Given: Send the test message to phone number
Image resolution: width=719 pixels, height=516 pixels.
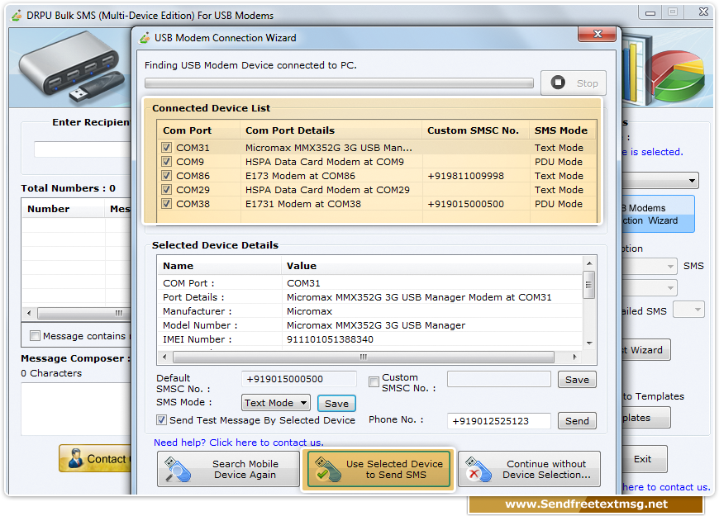Looking at the screenshot, I should point(577,421).
